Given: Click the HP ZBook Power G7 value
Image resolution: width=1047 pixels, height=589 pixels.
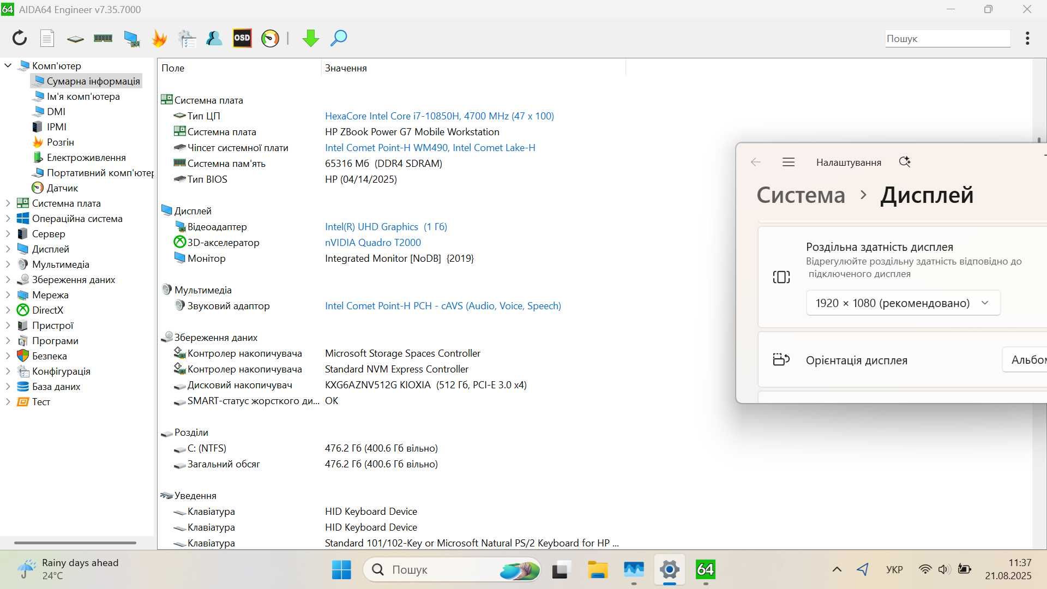Looking at the screenshot, I should [x=412, y=131].
